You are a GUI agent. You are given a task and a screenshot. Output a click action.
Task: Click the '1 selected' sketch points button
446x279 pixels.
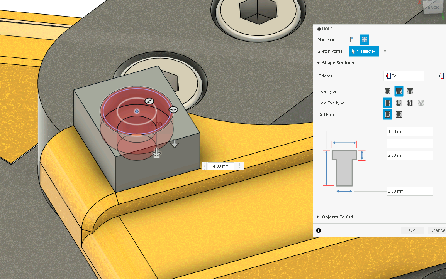[x=364, y=51]
